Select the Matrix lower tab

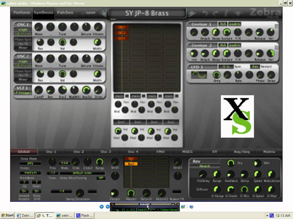pyautogui.click(x=269, y=151)
